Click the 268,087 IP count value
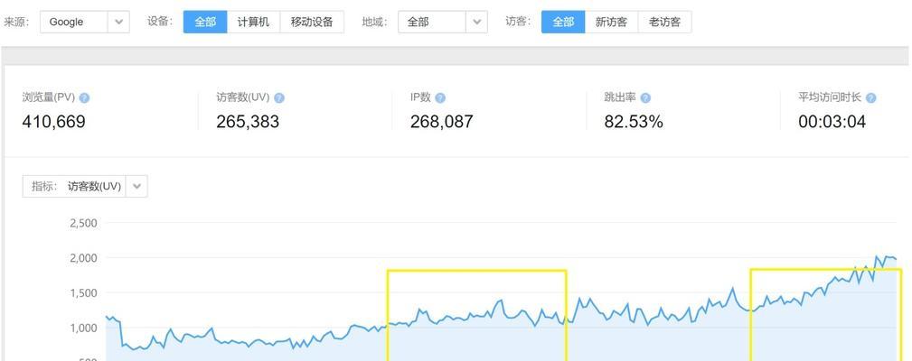Screen dimensions: 912x361 coord(441,122)
